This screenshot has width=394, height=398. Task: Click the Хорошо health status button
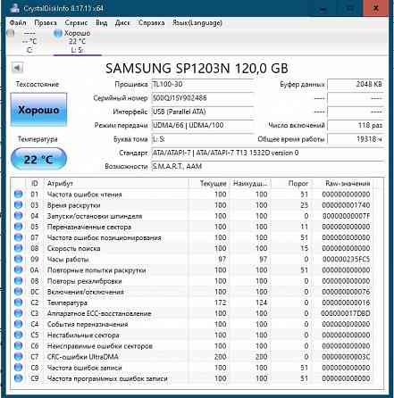coord(38,110)
